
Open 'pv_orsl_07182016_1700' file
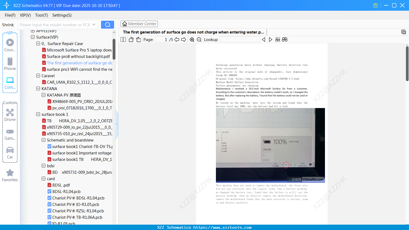pyautogui.click(x=80, y=108)
